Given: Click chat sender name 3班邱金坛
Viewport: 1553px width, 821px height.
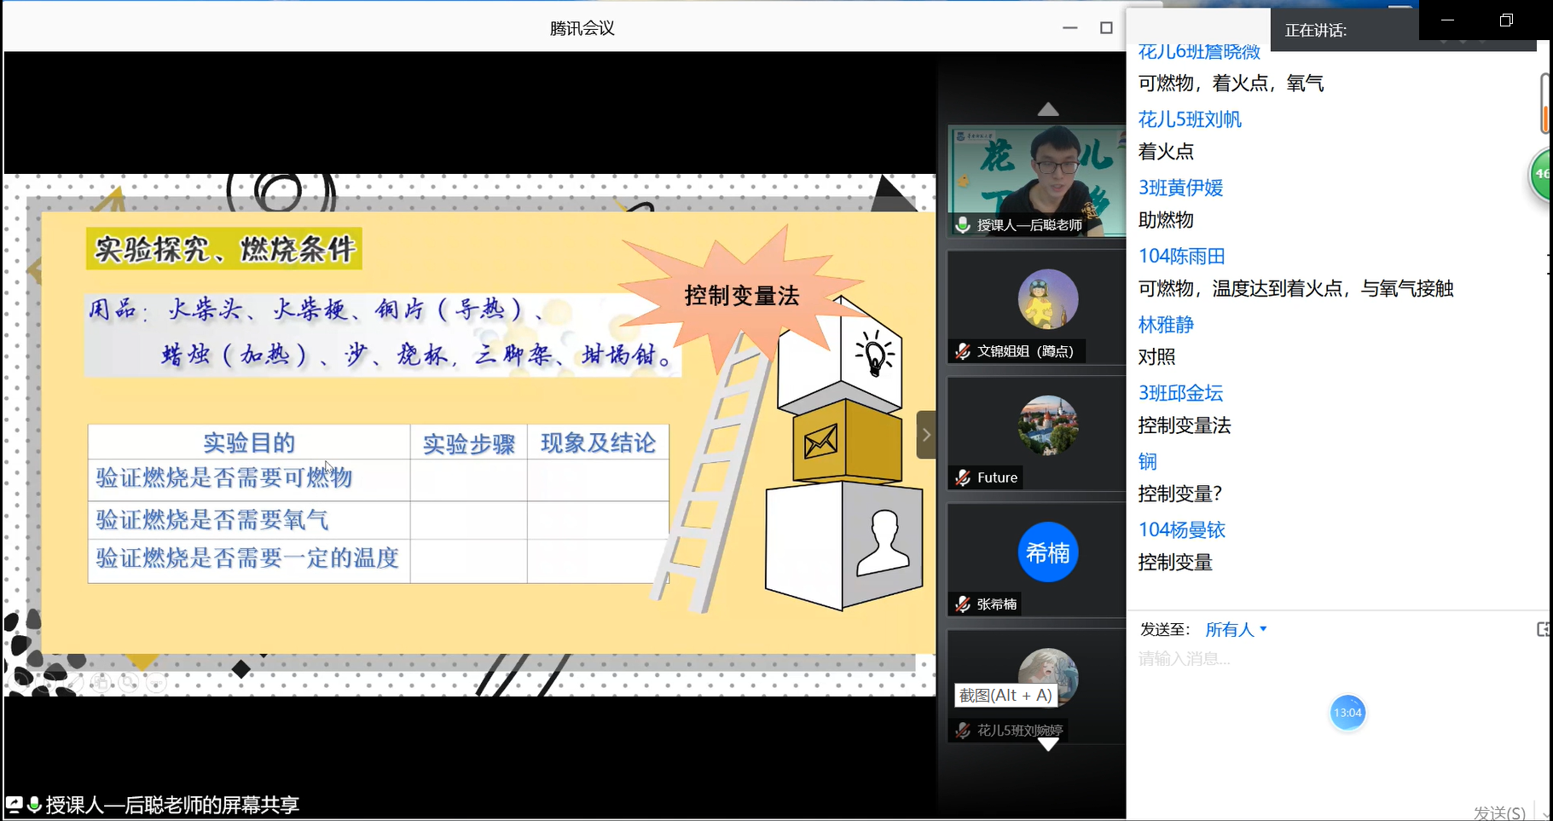Looking at the screenshot, I should tap(1180, 393).
